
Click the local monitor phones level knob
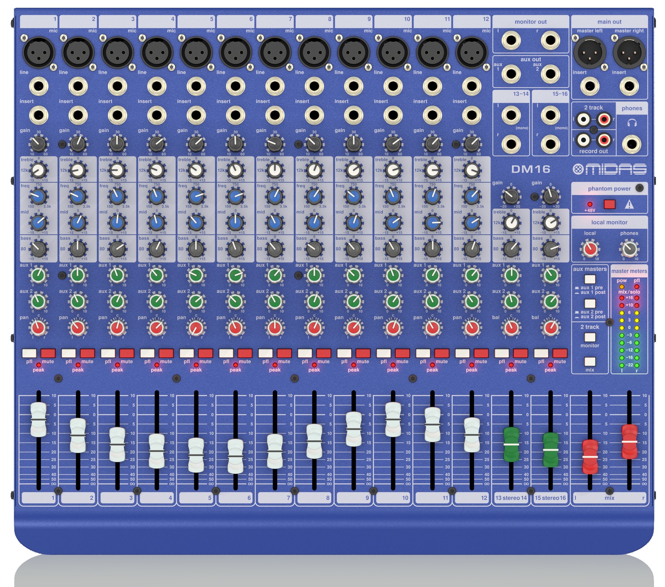629,249
